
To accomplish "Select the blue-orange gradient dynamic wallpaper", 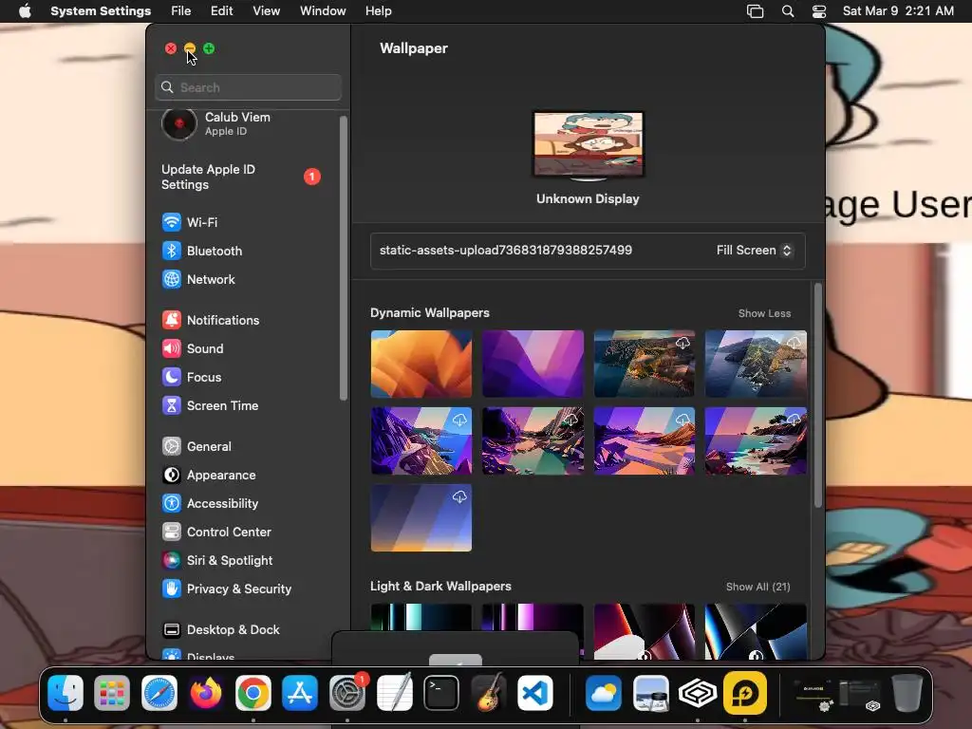I will point(421,517).
